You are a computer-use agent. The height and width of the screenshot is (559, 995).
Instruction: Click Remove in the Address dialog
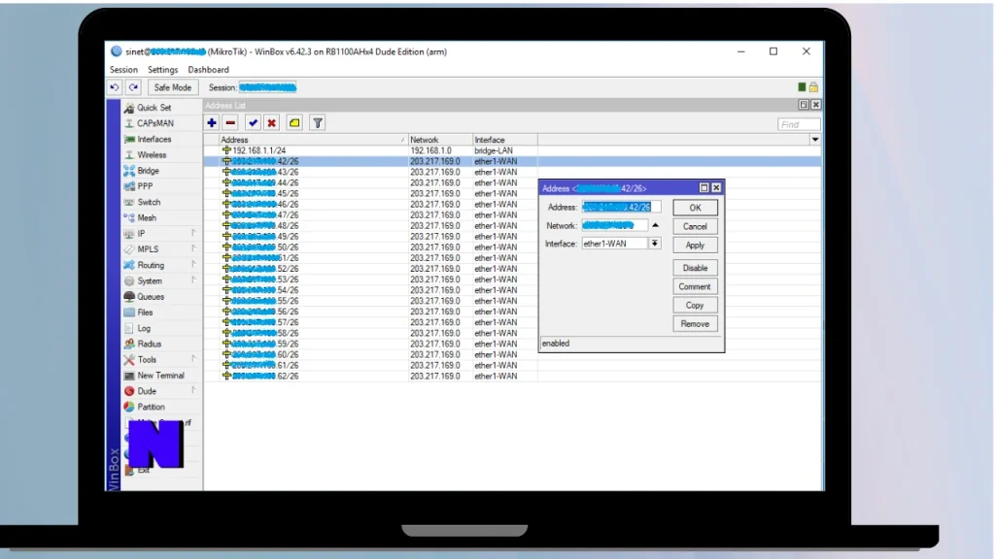pos(695,324)
